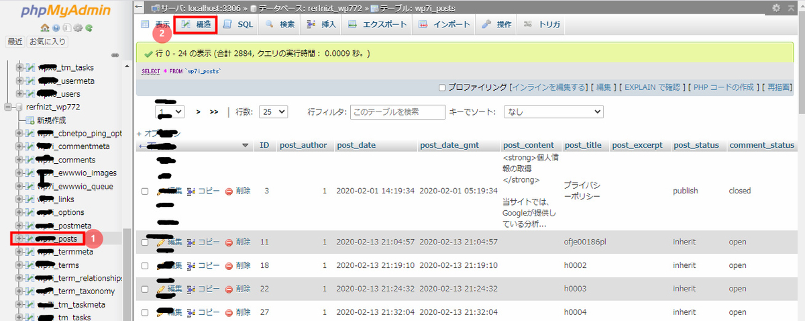Go to phpMyAdmin home via house icon
The image size is (805, 321).
[45, 28]
